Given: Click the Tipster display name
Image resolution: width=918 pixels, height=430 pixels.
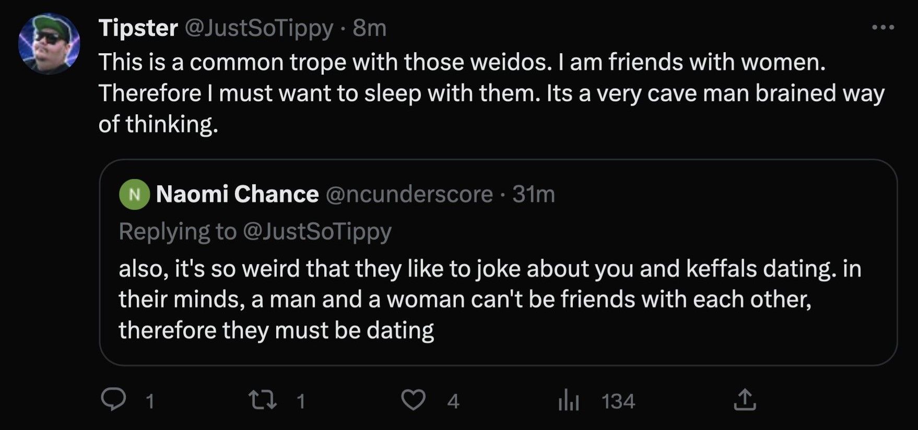Looking at the screenshot, I should pos(138,28).
